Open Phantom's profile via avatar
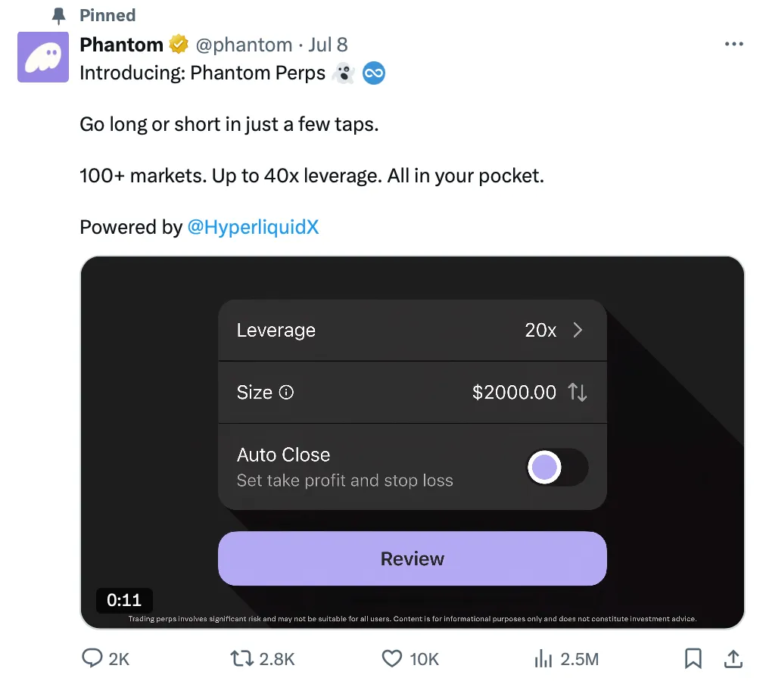763x684 pixels. tap(42, 57)
